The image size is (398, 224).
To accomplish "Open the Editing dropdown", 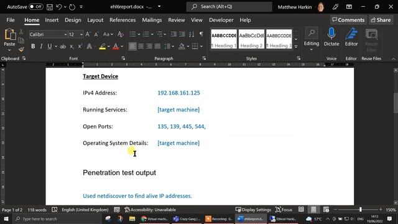I will coord(312,39).
